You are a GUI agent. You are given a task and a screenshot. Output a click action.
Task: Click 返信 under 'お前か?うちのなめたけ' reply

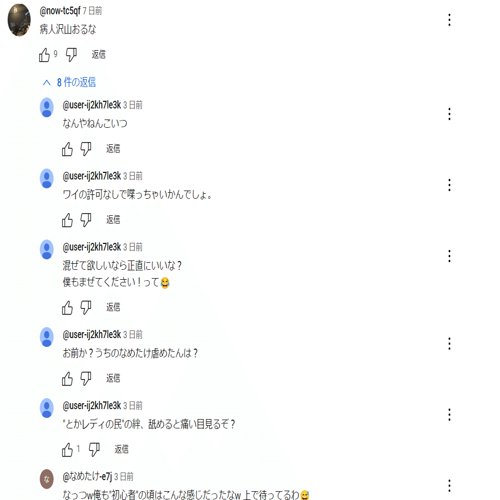coord(113,378)
